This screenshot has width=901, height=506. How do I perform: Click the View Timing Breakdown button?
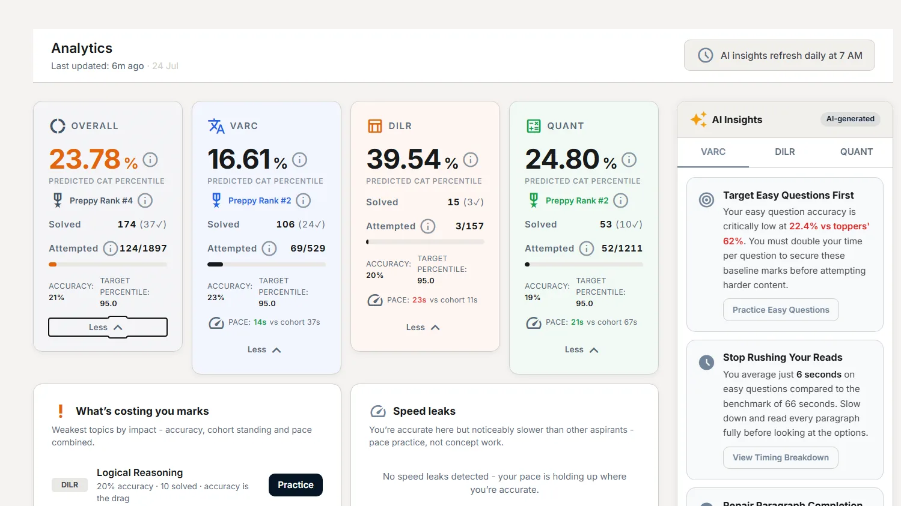pos(781,457)
